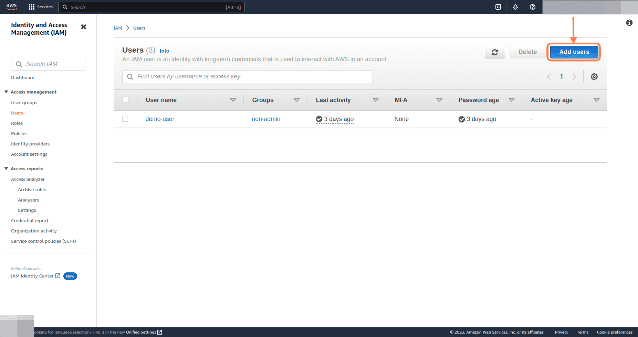Click the Add users button
The width and height of the screenshot is (638, 337).
point(574,52)
